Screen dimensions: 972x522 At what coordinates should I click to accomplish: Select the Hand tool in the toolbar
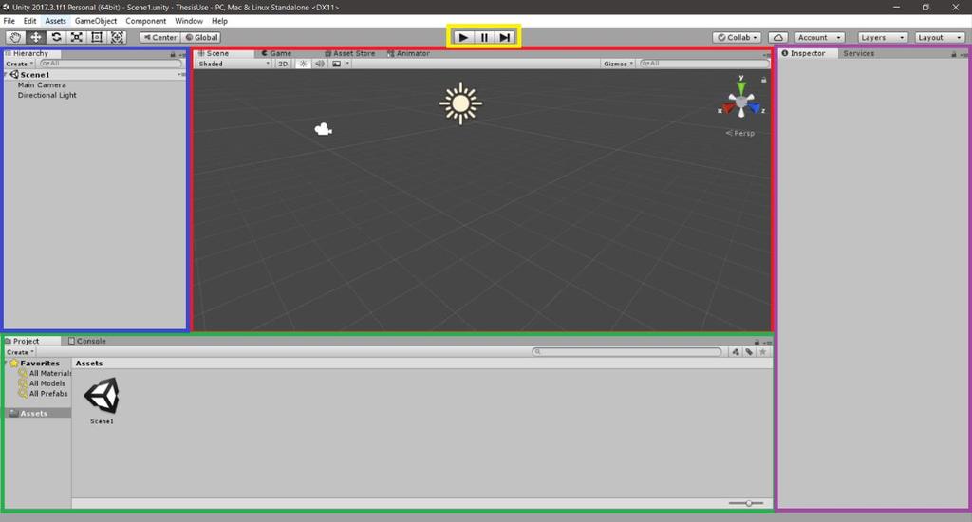tap(15, 37)
